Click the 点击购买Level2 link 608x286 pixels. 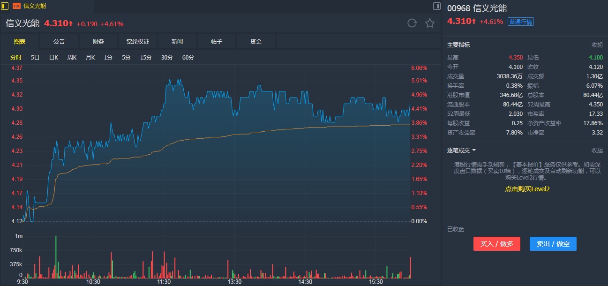coord(527,189)
